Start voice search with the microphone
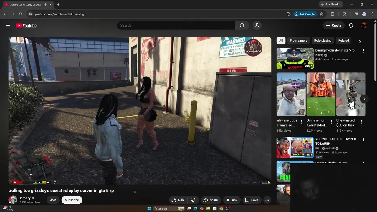The height and width of the screenshot is (212, 377). point(257,25)
